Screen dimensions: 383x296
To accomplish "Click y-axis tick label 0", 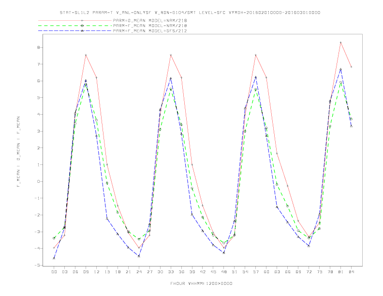I will (x=38, y=181).
